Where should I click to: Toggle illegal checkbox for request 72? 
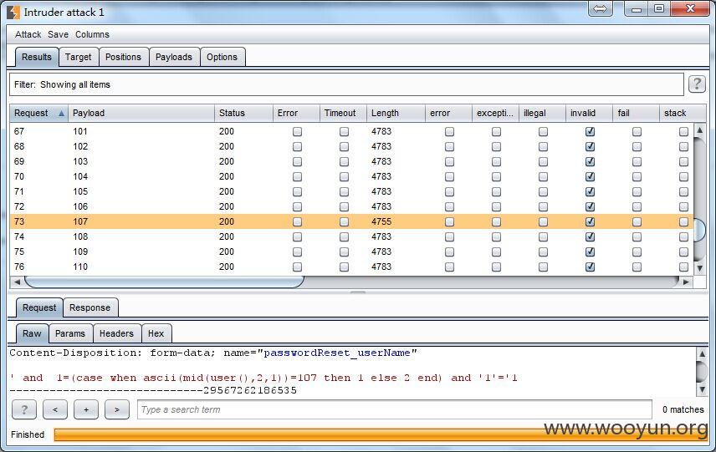click(x=543, y=206)
